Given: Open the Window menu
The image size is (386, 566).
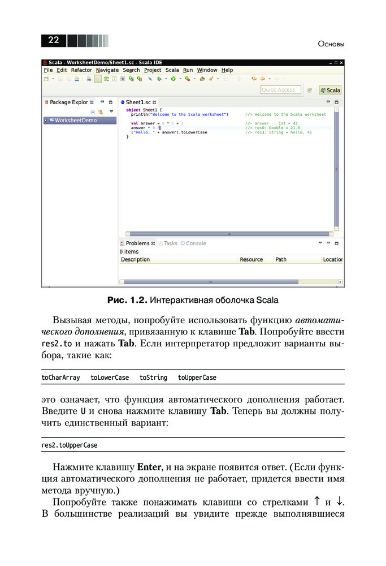Looking at the screenshot, I should tap(207, 70).
